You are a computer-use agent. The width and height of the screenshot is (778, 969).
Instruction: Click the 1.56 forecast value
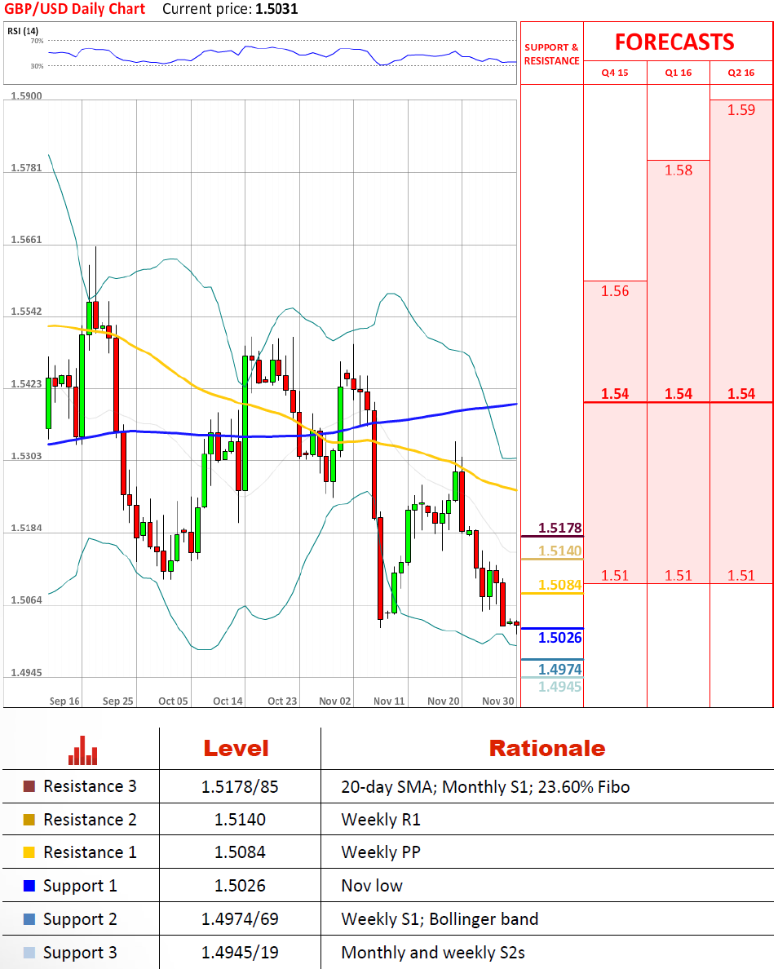click(615, 291)
